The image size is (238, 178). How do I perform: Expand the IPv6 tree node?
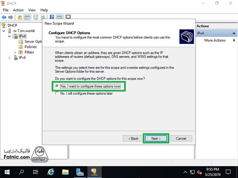[x=10, y=58]
